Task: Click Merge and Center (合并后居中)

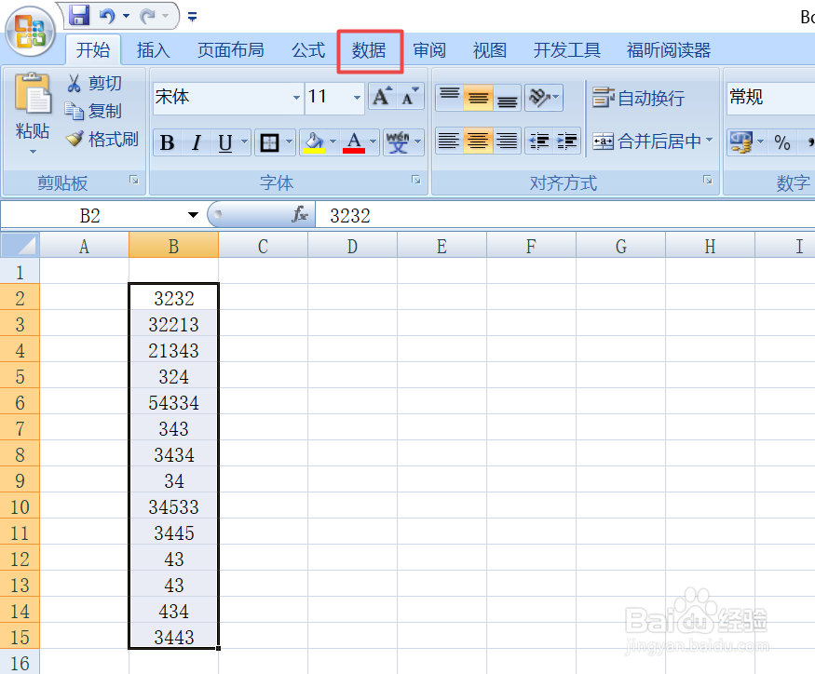Action: pos(646,141)
